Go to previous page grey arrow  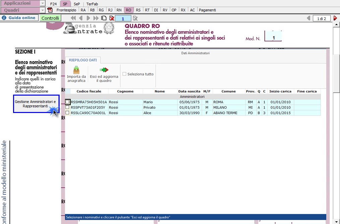coord(308,18)
